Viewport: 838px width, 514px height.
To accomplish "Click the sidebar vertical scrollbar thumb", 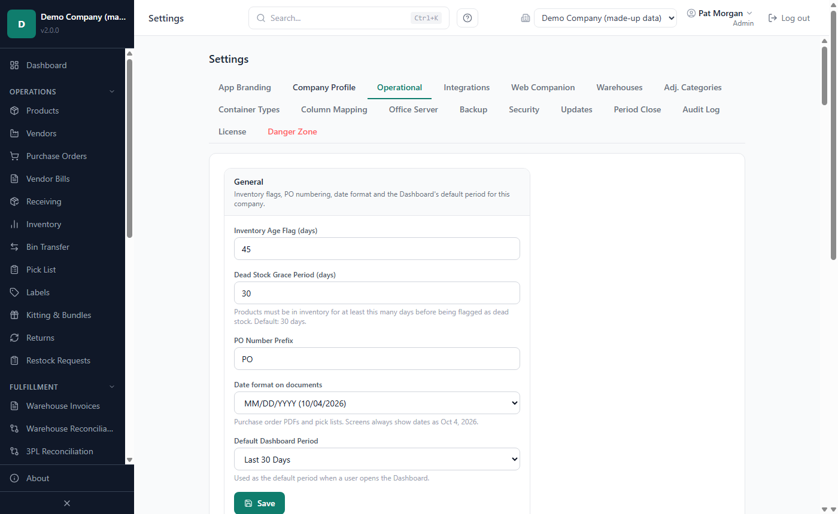I will click(129, 148).
